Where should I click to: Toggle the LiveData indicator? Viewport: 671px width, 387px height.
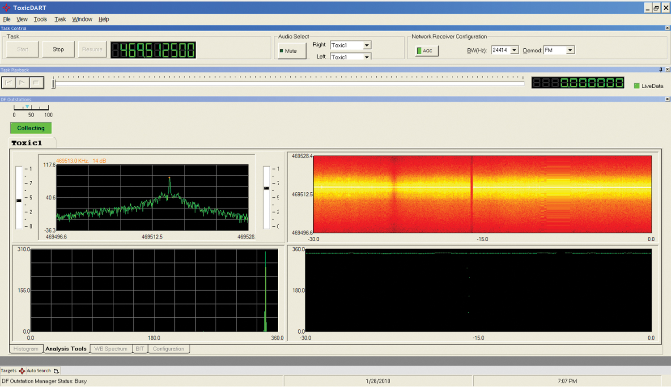click(x=637, y=86)
